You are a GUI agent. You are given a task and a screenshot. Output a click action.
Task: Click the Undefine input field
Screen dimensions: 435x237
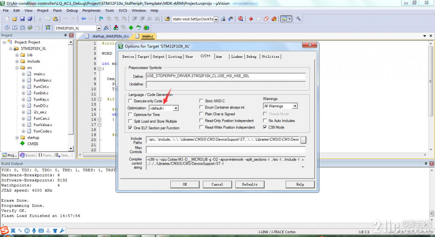(226, 84)
